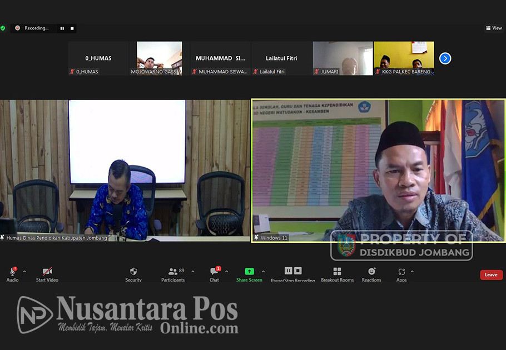Click the green encryption shield icon
Screen dimensions: 506x350
pyautogui.click(x=3, y=28)
